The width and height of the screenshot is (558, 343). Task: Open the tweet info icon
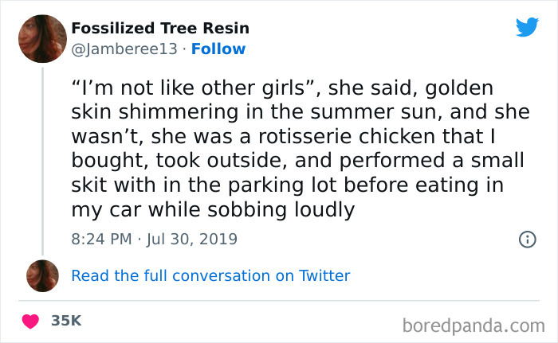(x=526, y=239)
